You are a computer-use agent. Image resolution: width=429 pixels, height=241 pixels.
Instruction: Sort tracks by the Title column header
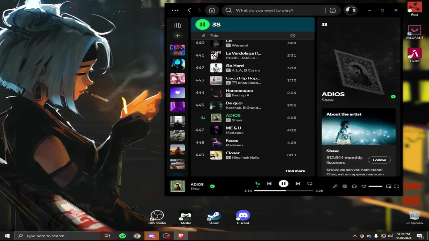point(214,35)
